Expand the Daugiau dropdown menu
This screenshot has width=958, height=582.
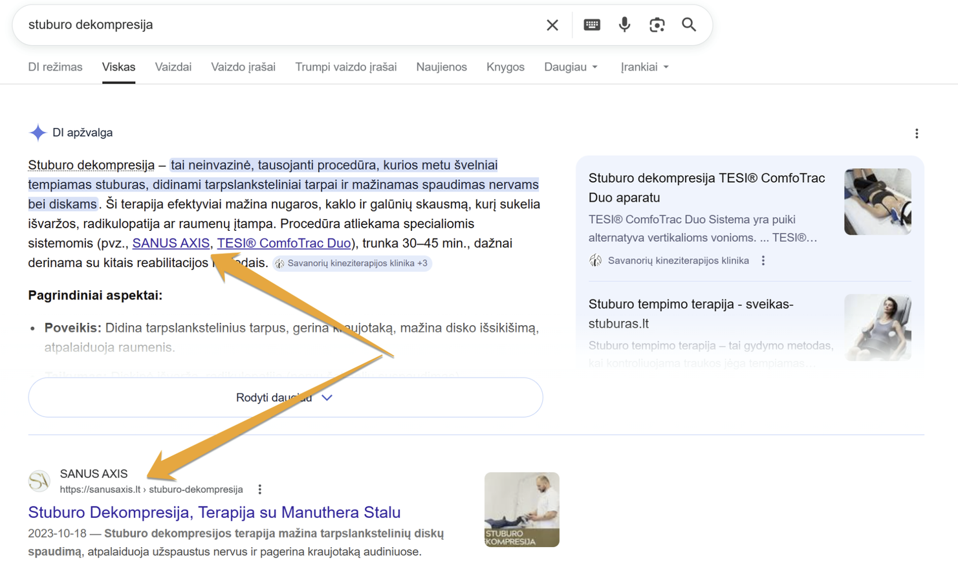pos(571,67)
